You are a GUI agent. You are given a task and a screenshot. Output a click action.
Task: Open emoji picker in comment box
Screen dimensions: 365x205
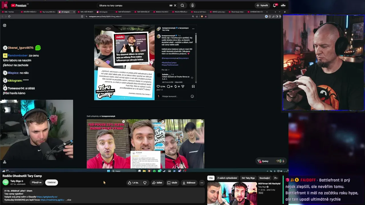pos(192,97)
